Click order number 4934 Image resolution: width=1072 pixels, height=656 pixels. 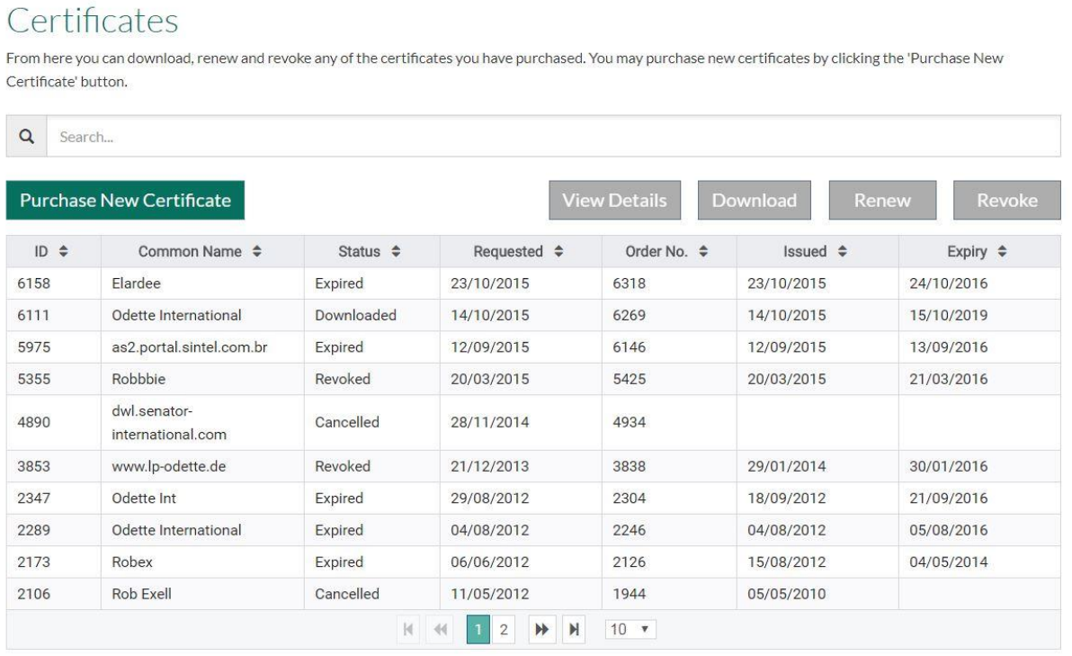click(629, 423)
